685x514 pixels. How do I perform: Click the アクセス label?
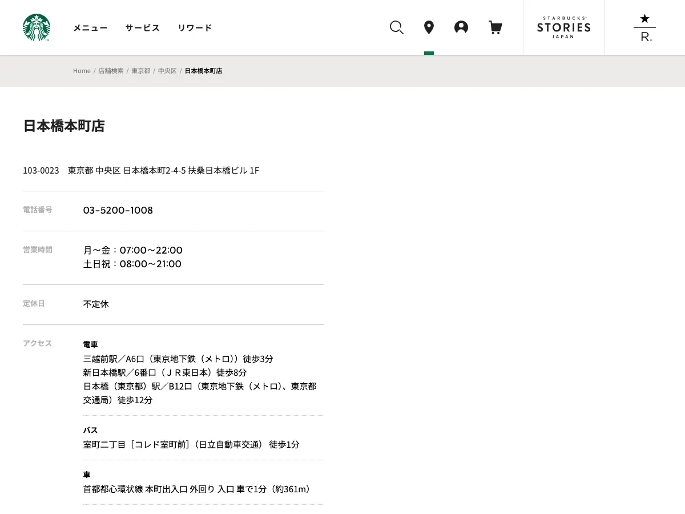click(38, 343)
